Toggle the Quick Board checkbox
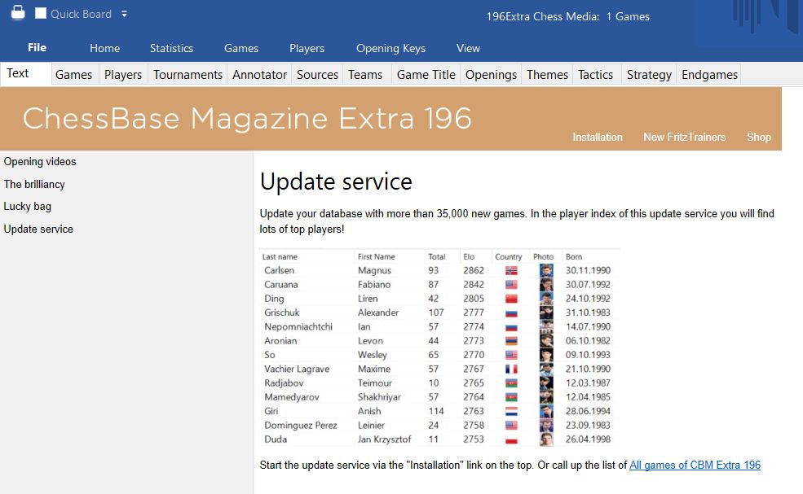The width and height of the screenshot is (803, 494). 41,13
